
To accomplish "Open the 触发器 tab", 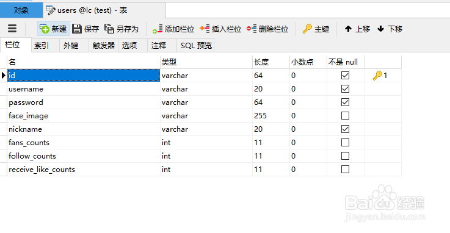I will 104,45.
